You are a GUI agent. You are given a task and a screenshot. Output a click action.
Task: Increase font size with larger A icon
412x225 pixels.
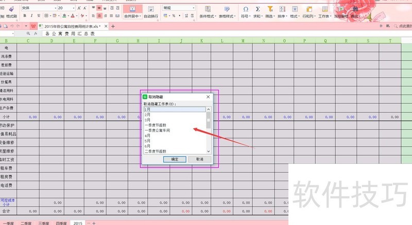(79, 8)
